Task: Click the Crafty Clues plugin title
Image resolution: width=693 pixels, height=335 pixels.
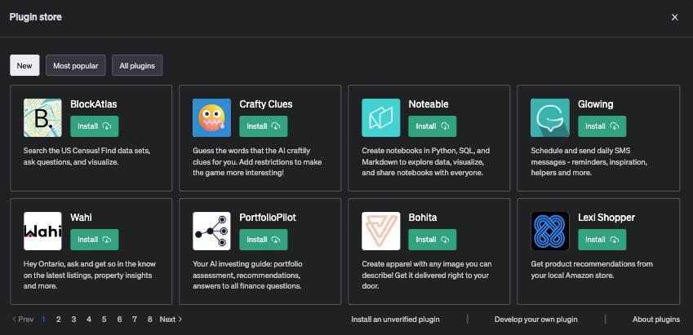Action: 265,104
